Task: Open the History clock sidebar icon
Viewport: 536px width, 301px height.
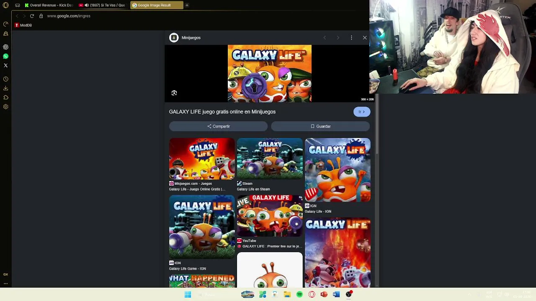Action: (6, 79)
